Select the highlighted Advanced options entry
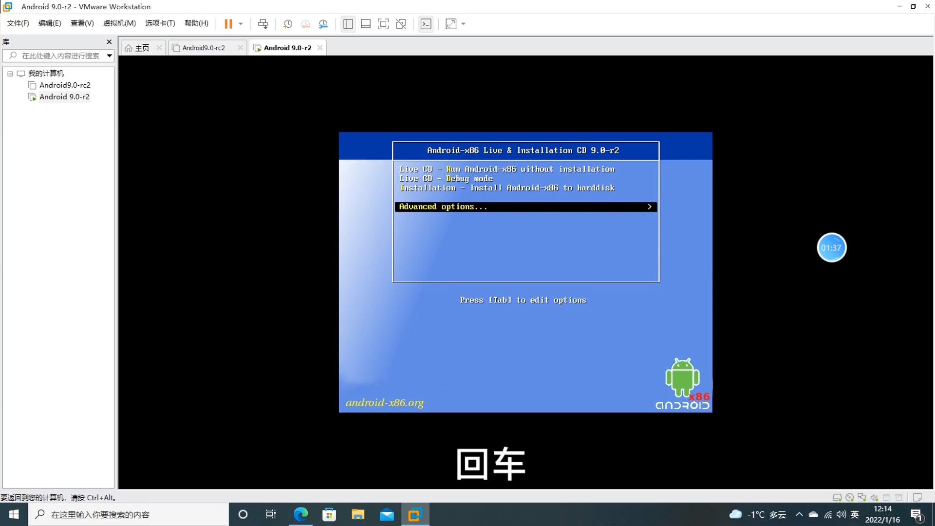Viewport: 935px width, 526px height. pos(525,207)
